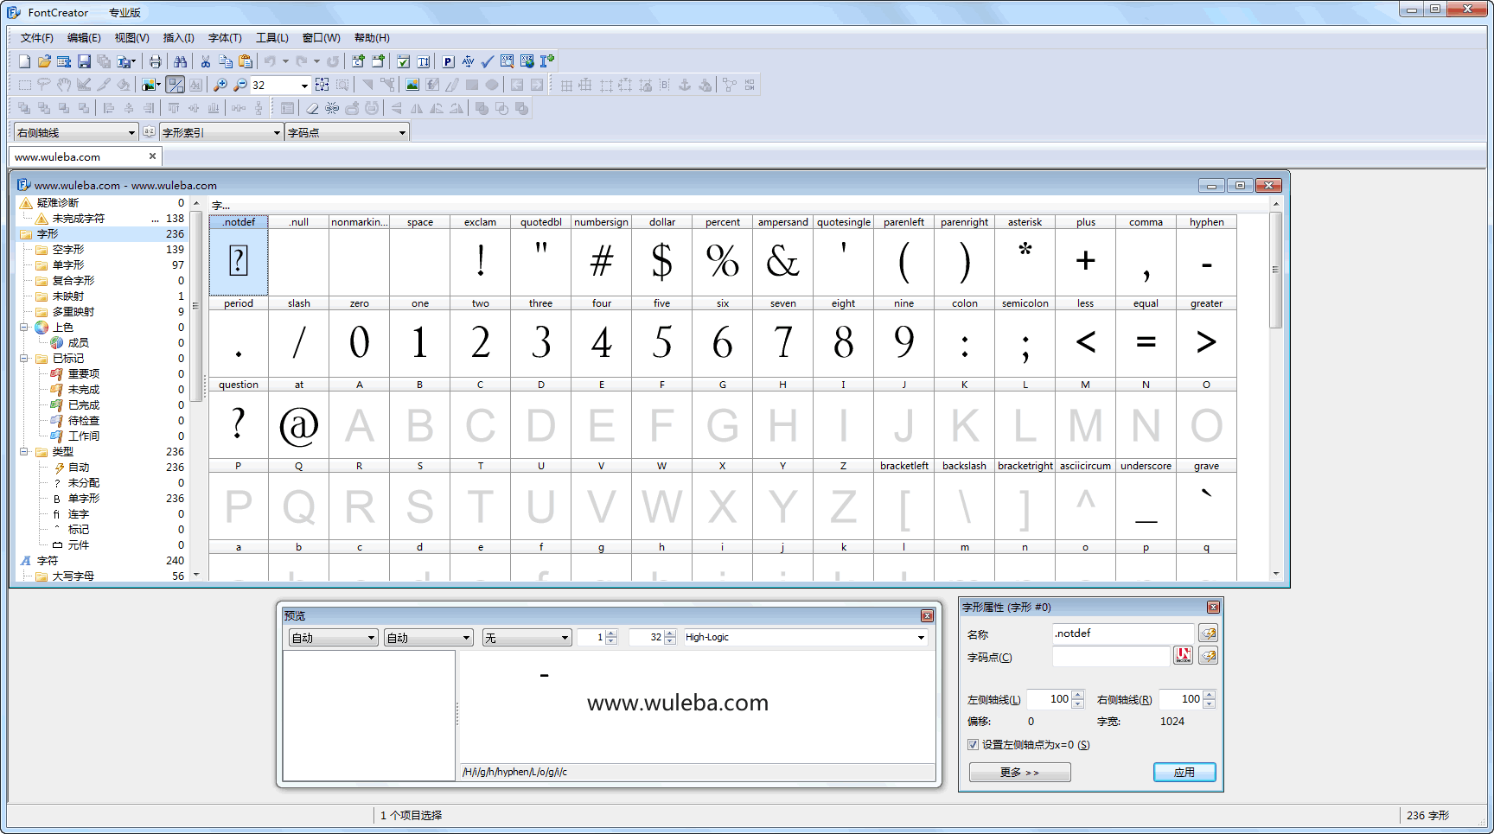Click icon next to glyph name field
Viewport: 1494px width, 834px height.
tap(1208, 633)
